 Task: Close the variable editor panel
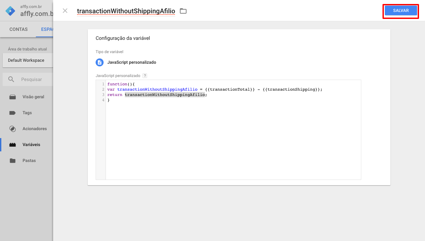tap(65, 11)
